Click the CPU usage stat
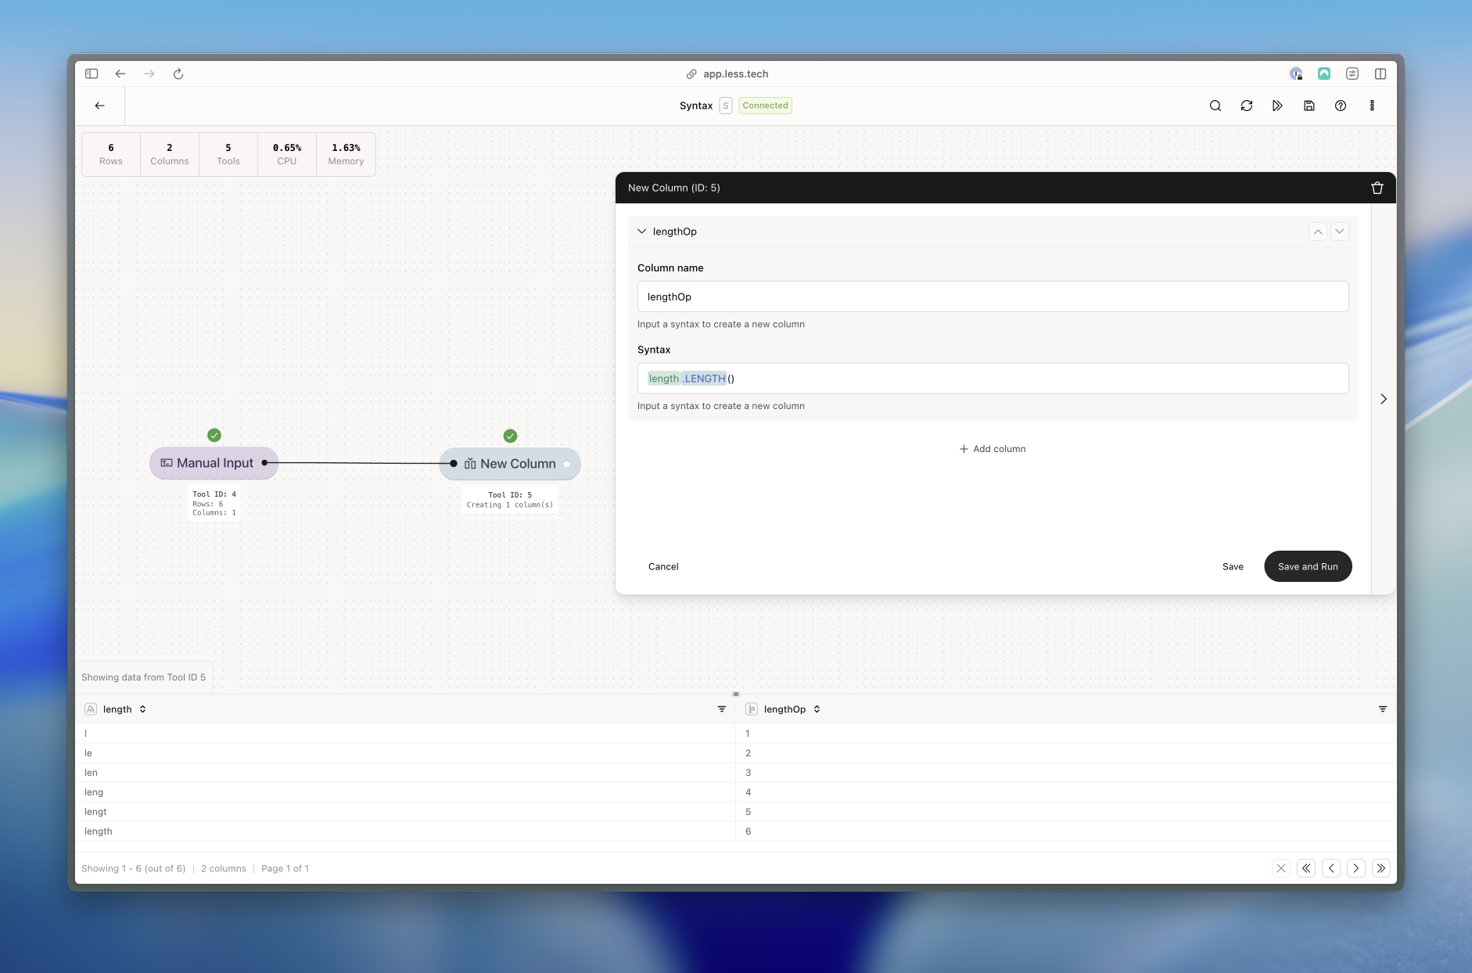The width and height of the screenshot is (1472, 973). coord(287,154)
